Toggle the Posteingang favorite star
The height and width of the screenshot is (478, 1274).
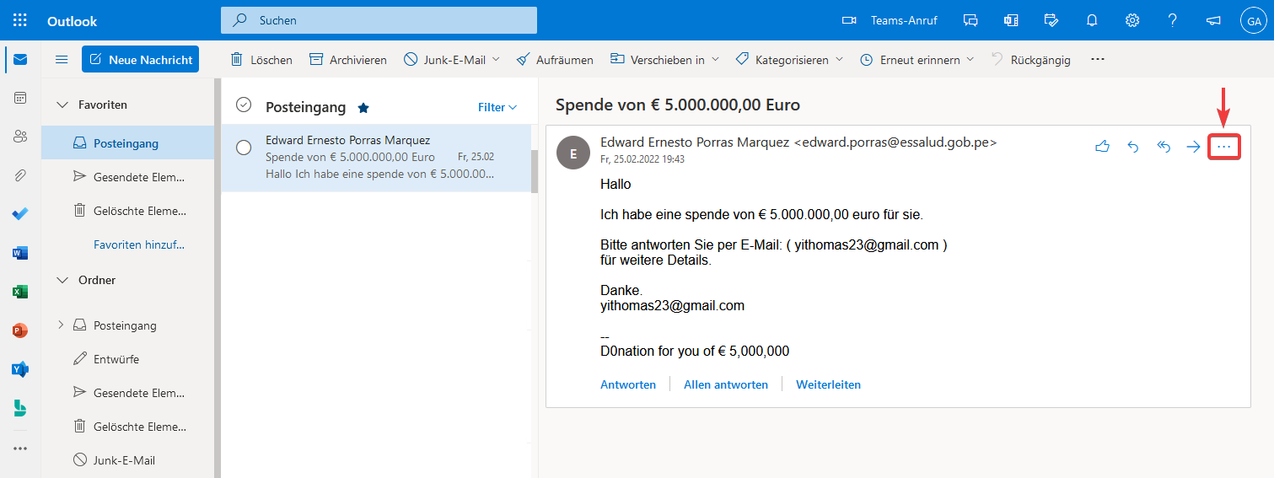pyautogui.click(x=363, y=108)
